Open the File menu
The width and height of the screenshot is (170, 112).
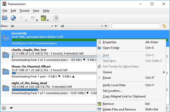(5, 11)
